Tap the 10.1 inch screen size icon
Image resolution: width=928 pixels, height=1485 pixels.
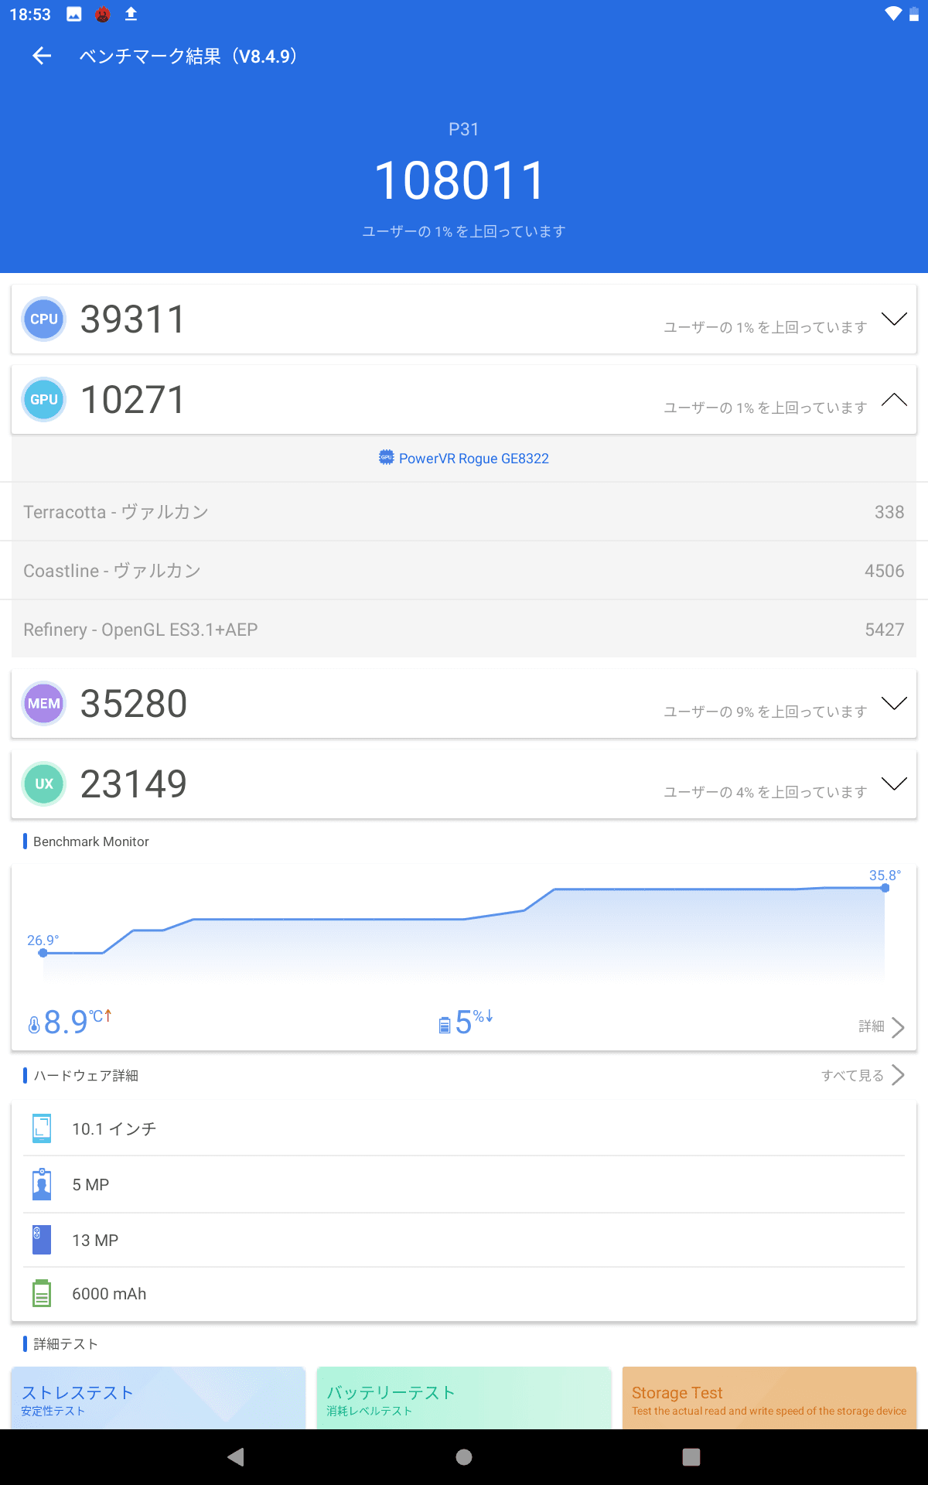click(x=42, y=1128)
